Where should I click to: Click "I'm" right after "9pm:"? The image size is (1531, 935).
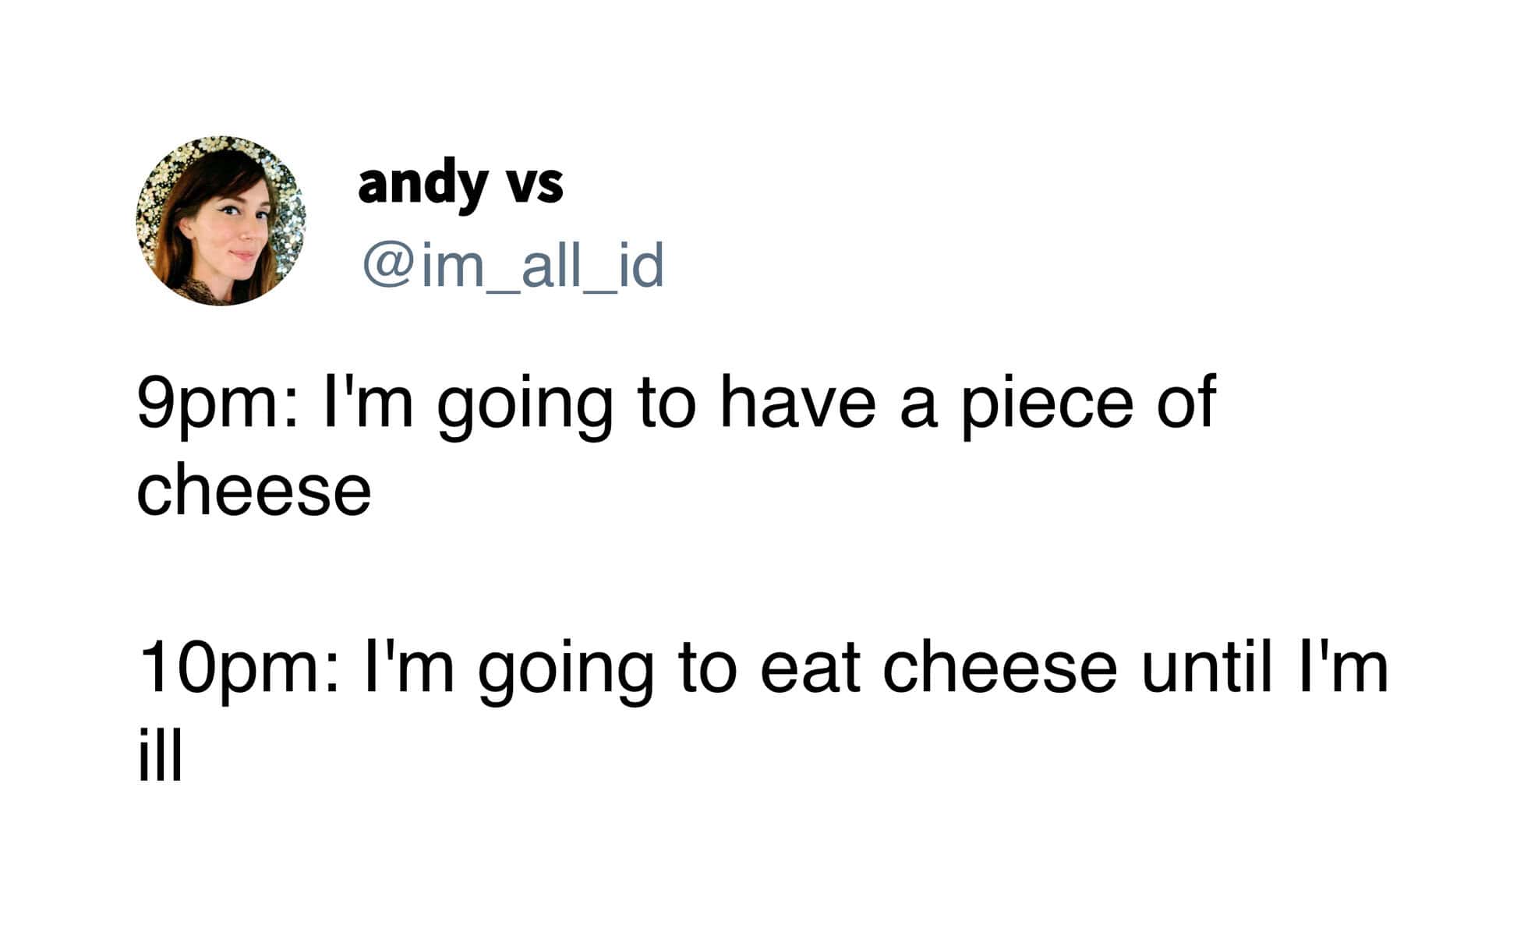click(367, 403)
